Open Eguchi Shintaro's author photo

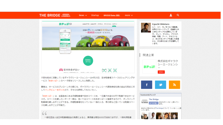pos(146,27)
